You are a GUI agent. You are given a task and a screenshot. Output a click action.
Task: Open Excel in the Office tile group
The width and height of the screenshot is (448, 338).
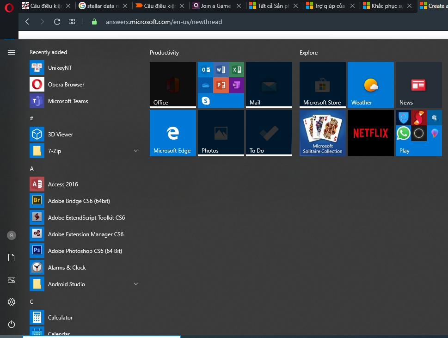(237, 69)
